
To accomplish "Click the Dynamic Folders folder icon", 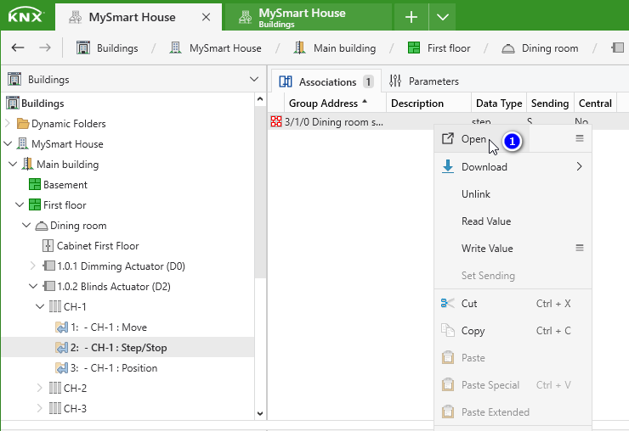I will pyautogui.click(x=23, y=124).
